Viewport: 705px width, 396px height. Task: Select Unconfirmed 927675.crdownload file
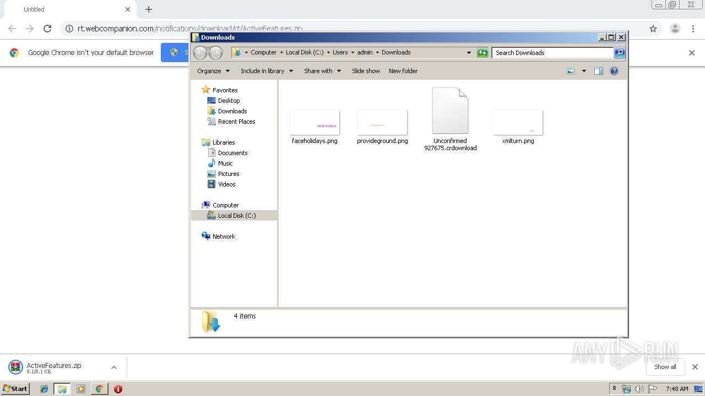pos(451,119)
